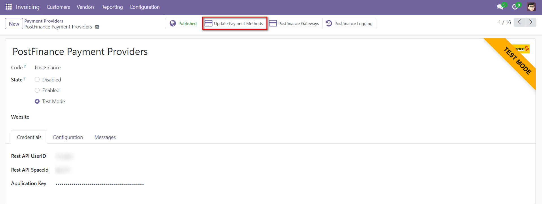Click the Published globe button
542x204 pixels.
click(183, 24)
